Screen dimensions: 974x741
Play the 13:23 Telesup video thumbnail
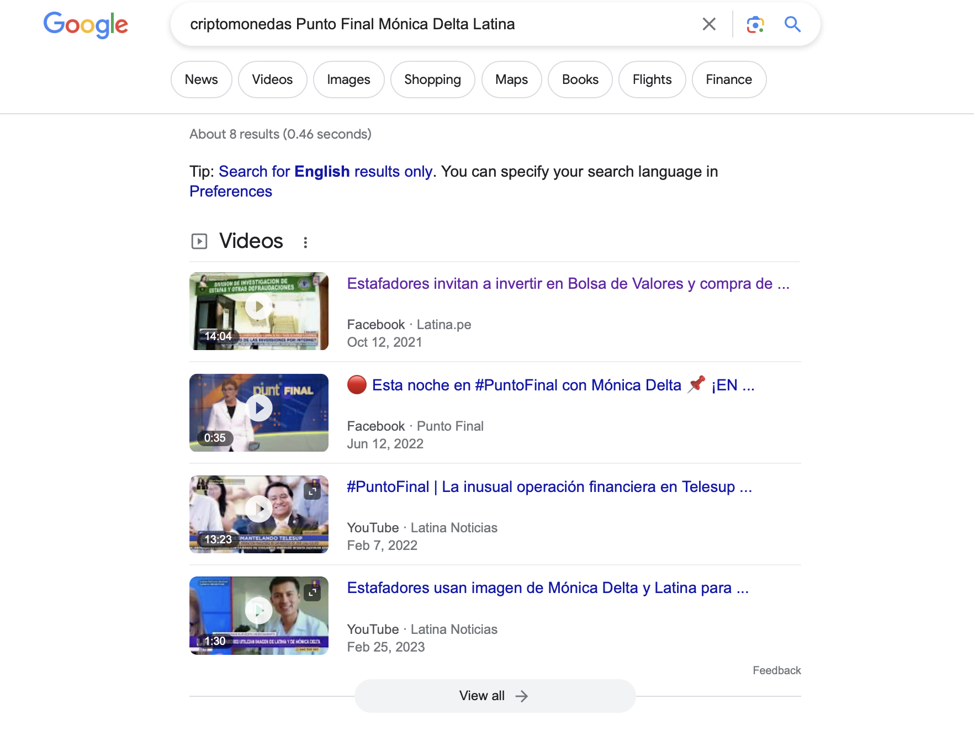(259, 514)
